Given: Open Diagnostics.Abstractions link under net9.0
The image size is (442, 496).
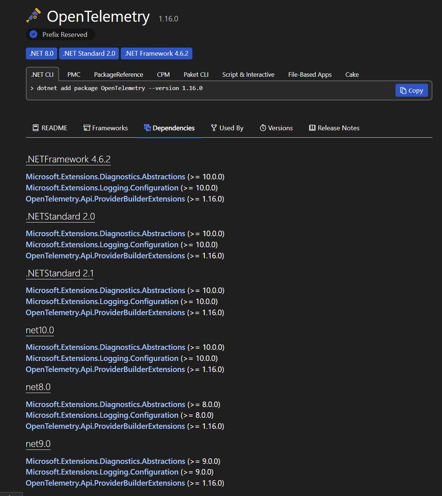Looking at the screenshot, I should 105,461.
